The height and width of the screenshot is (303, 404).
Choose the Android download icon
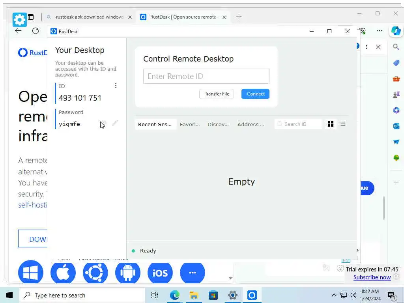point(128,273)
